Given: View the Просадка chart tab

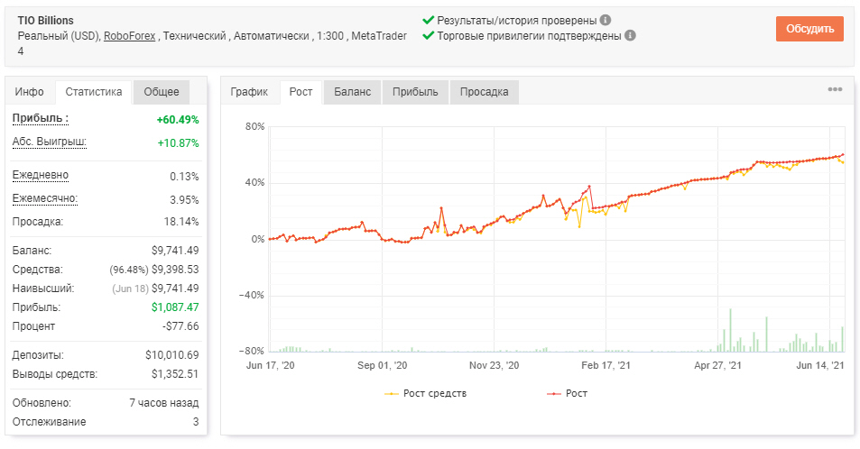Looking at the screenshot, I should (x=485, y=92).
